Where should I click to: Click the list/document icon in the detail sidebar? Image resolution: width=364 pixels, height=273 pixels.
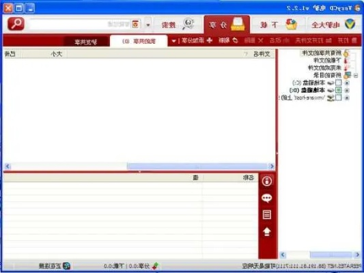tap(267, 215)
